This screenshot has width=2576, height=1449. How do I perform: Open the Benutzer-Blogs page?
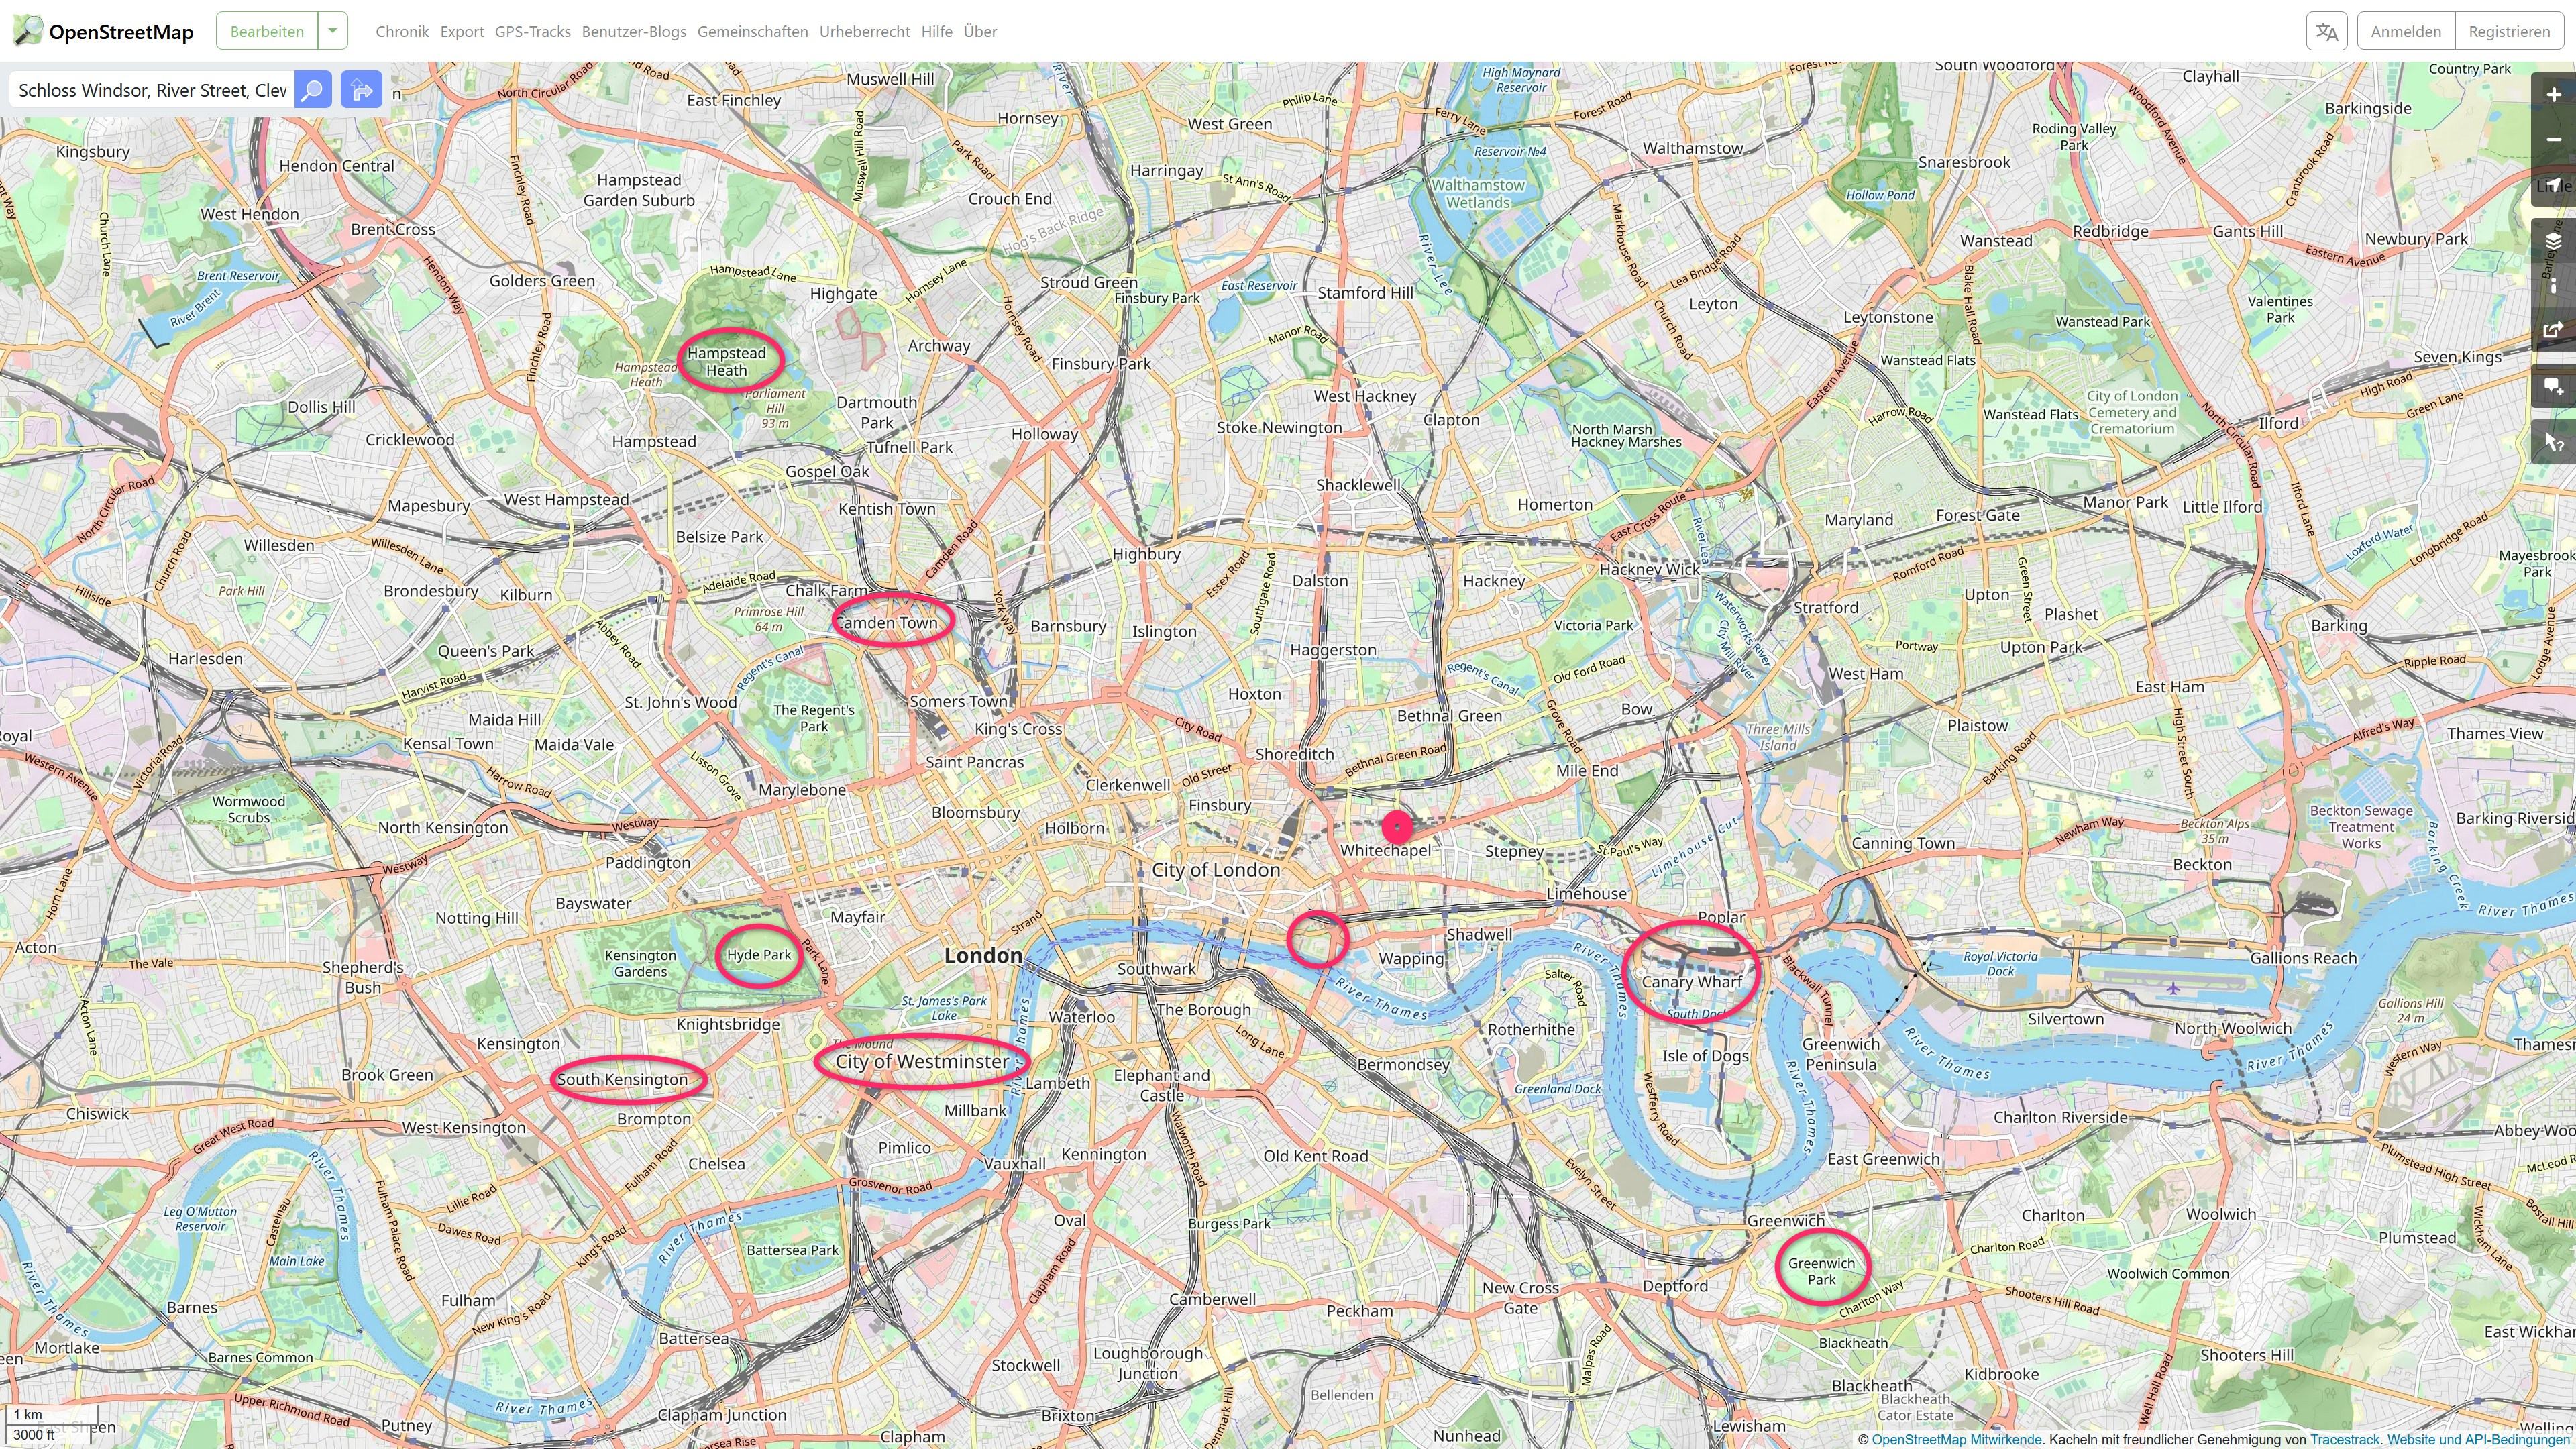[634, 31]
